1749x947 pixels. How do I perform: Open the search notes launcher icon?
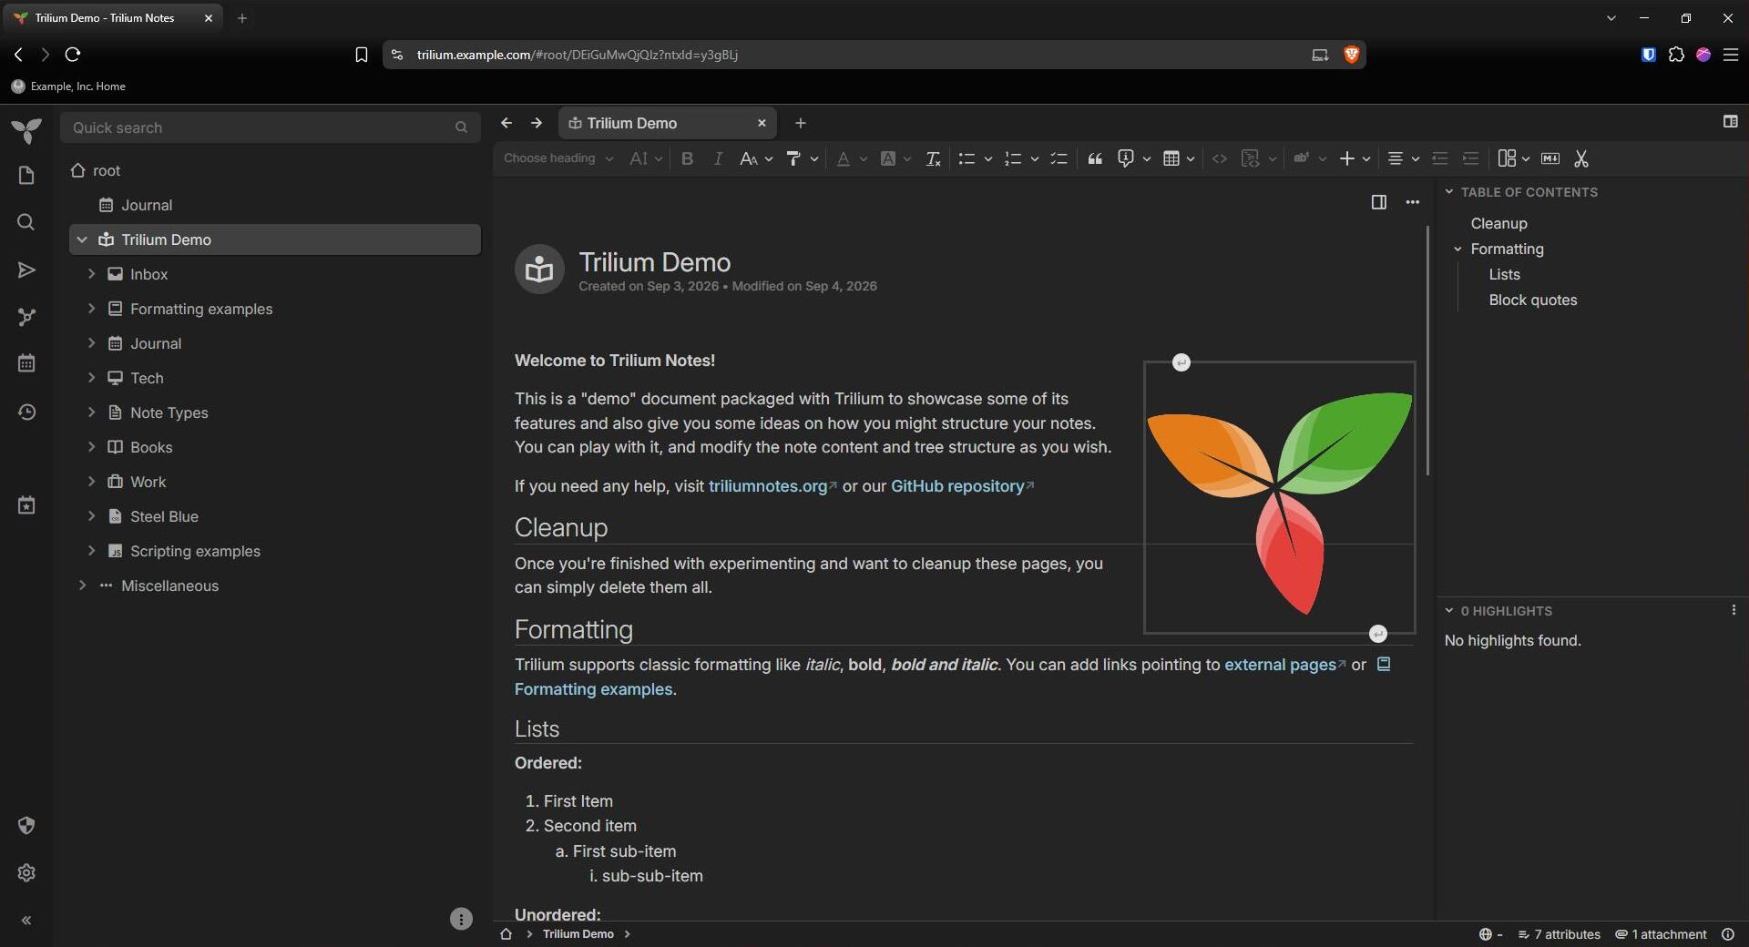point(26,223)
